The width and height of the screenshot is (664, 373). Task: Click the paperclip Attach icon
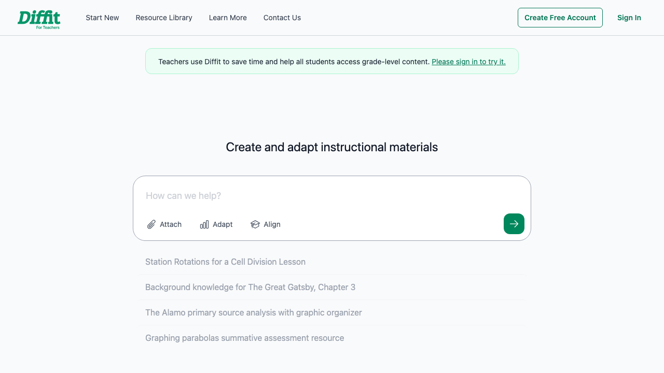click(x=151, y=224)
